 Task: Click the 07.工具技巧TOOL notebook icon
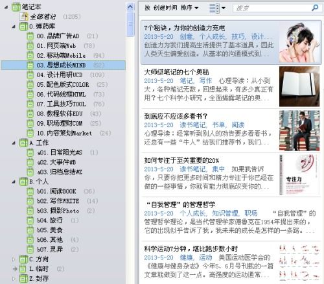point(30,104)
